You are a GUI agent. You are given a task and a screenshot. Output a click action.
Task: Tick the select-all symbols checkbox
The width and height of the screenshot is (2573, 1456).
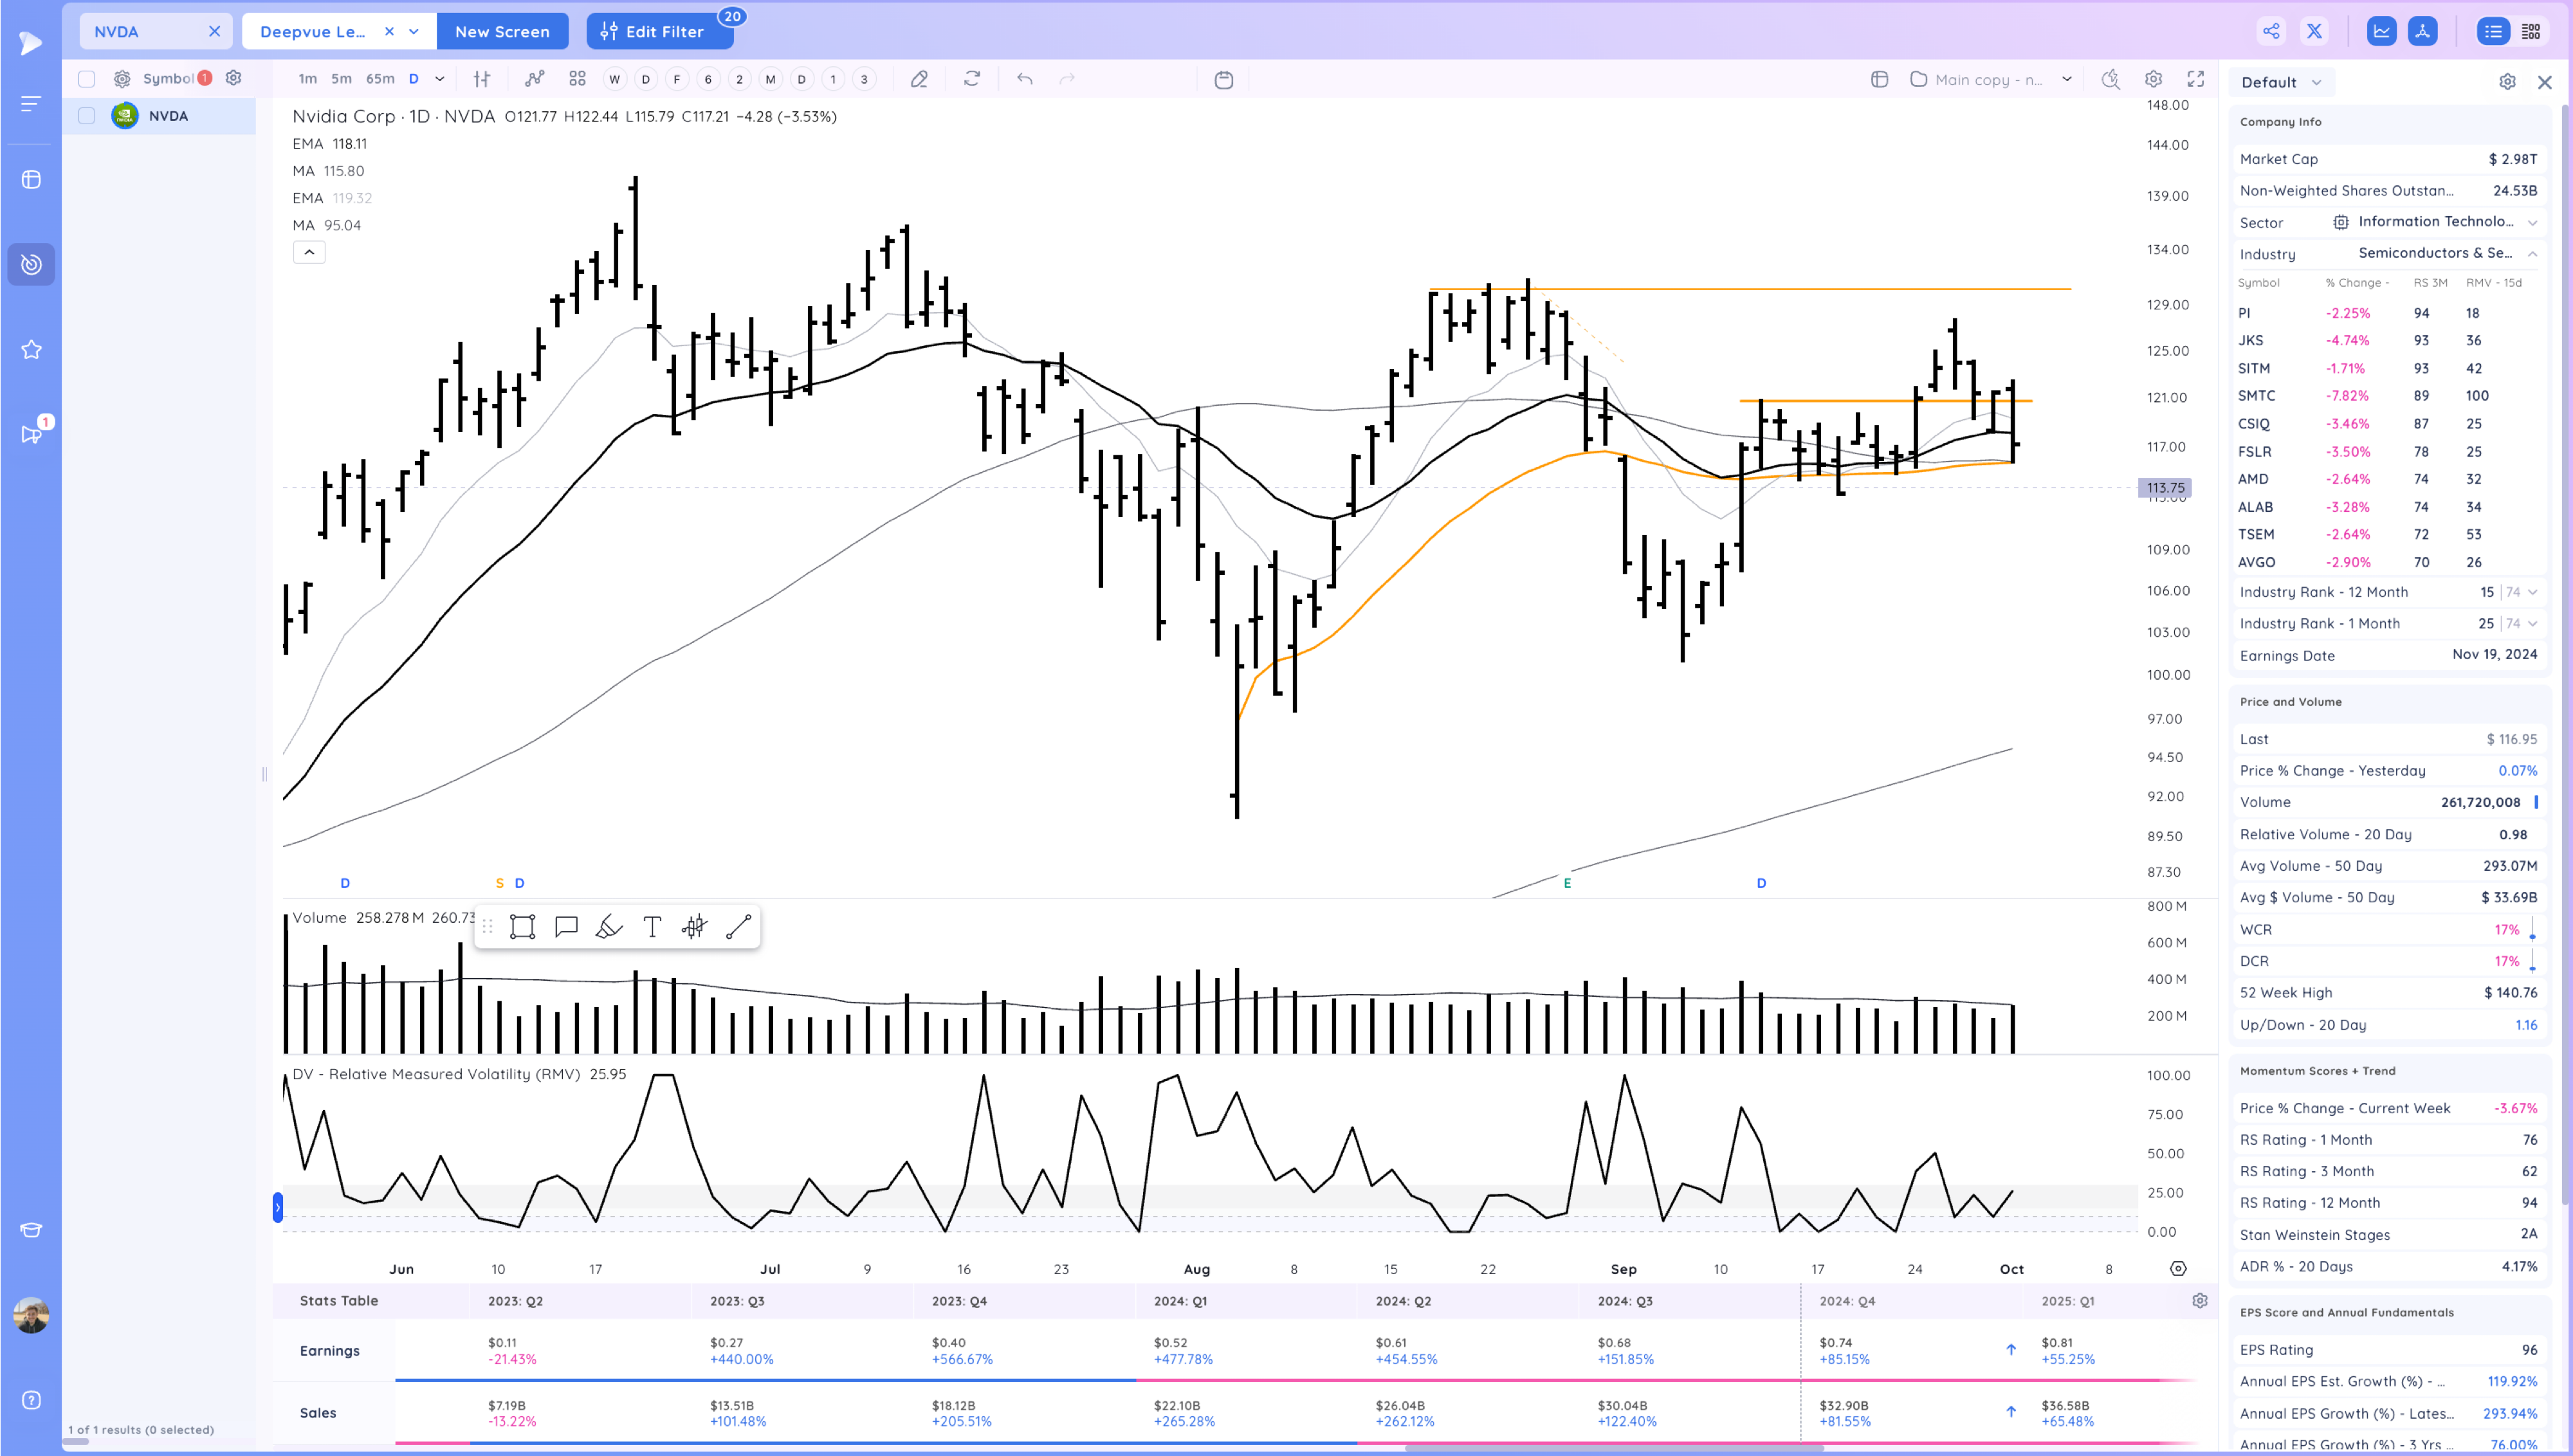pyautogui.click(x=87, y=79)
